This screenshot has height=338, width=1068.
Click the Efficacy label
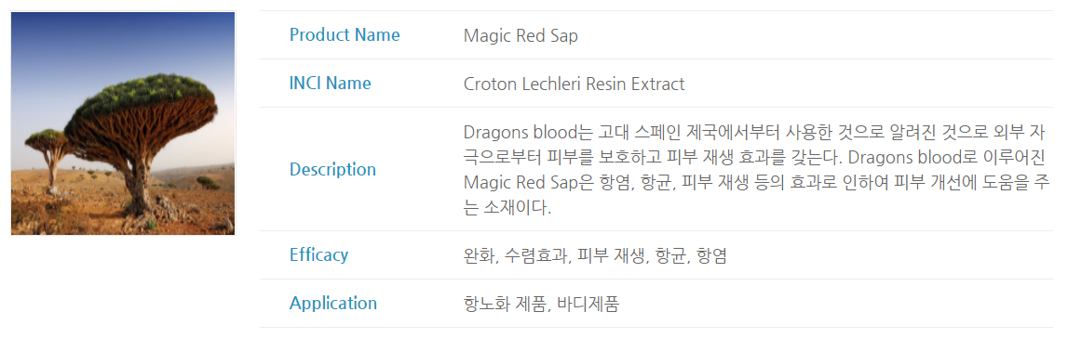coord(318,254)
